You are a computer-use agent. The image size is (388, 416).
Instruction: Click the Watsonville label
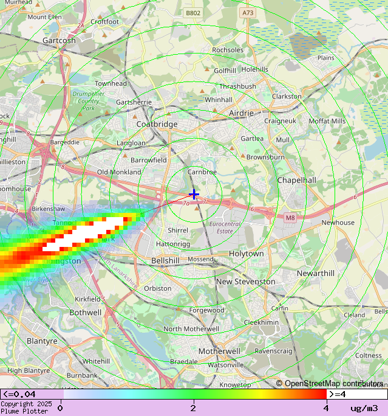(x=226, y=365)
